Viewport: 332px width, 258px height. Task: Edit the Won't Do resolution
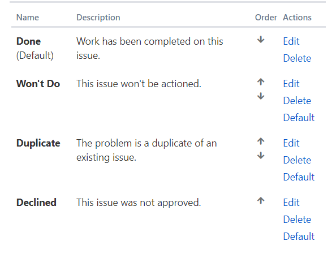click(x=291, y=84)
